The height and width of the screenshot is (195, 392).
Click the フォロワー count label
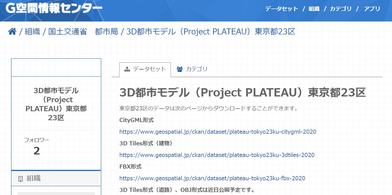[x=37, y=140]
